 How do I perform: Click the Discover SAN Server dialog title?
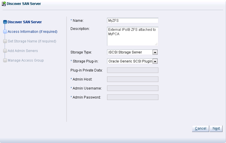point(24,4)
